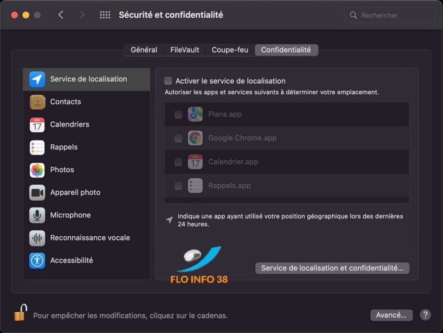Select Rappels label in sidebar
This screenshot has width=443, height=333.
point(64,147)
